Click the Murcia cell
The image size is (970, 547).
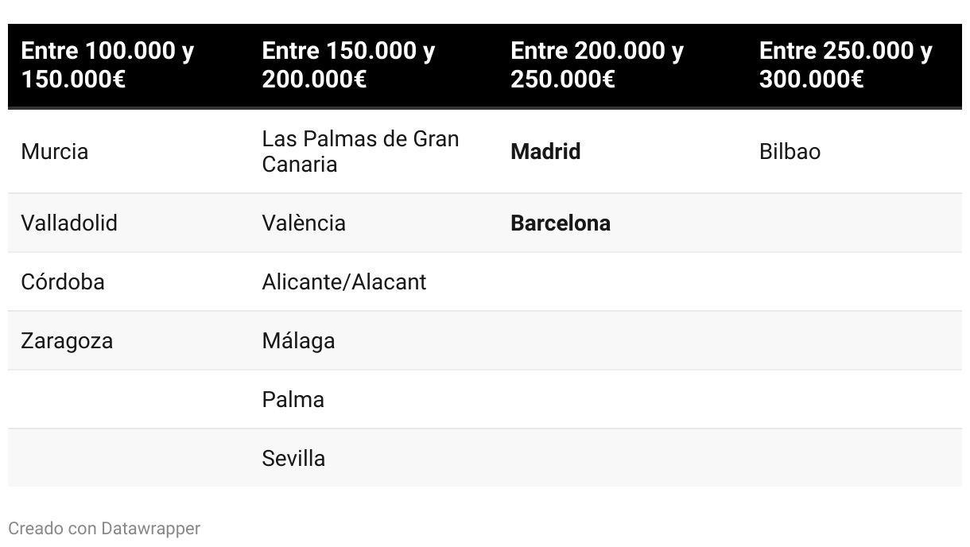point(55,152)
